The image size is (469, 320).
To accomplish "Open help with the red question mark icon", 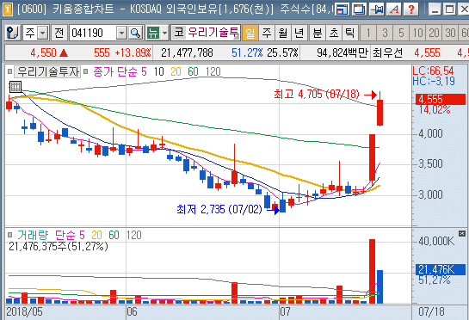I will click(x=411, y=9).
